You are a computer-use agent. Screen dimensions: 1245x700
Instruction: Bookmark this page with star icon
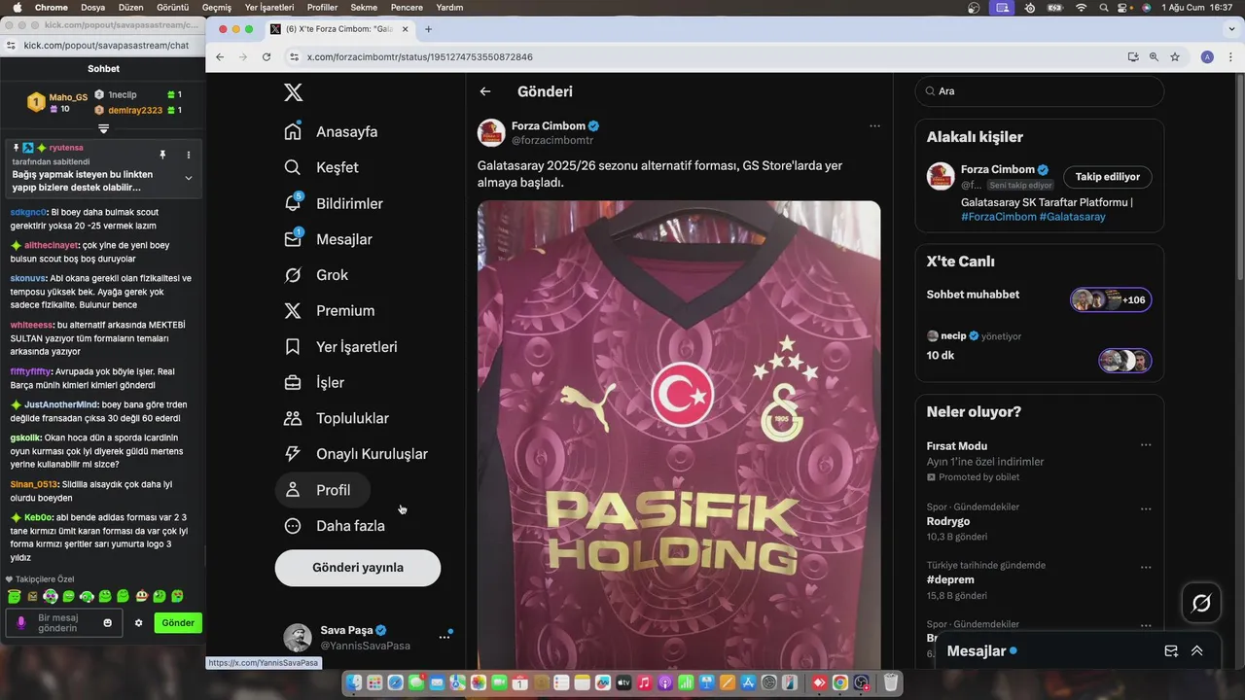pyautogui.click(x=1175, y=57)
